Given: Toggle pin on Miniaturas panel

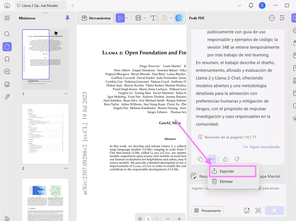Looking at the screenshot, I should pos(67,18).
